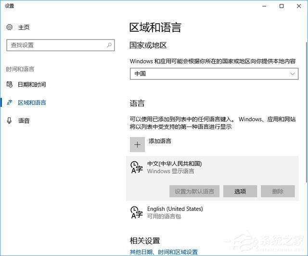Select 中文(中华人民共和国) language entry
Image resolution: width=308 pixels, height=256 pixels.
212,179
